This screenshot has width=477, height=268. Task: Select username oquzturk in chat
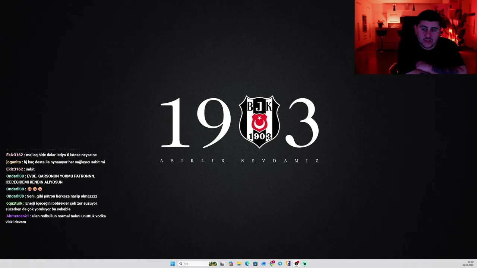click(x=14, y=203)
